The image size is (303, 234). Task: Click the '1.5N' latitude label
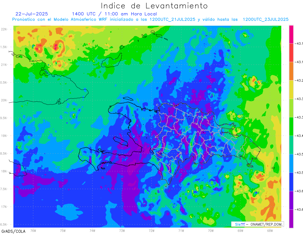point(4,47)
